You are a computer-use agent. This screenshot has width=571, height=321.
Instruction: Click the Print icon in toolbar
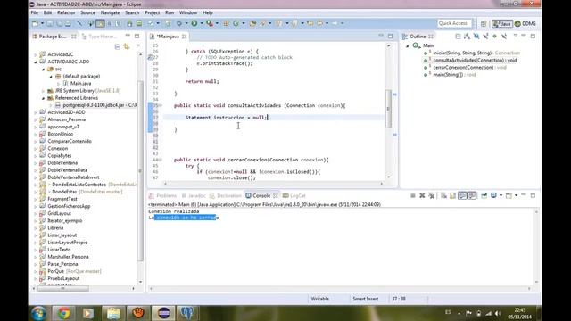[x=68, y=23]
